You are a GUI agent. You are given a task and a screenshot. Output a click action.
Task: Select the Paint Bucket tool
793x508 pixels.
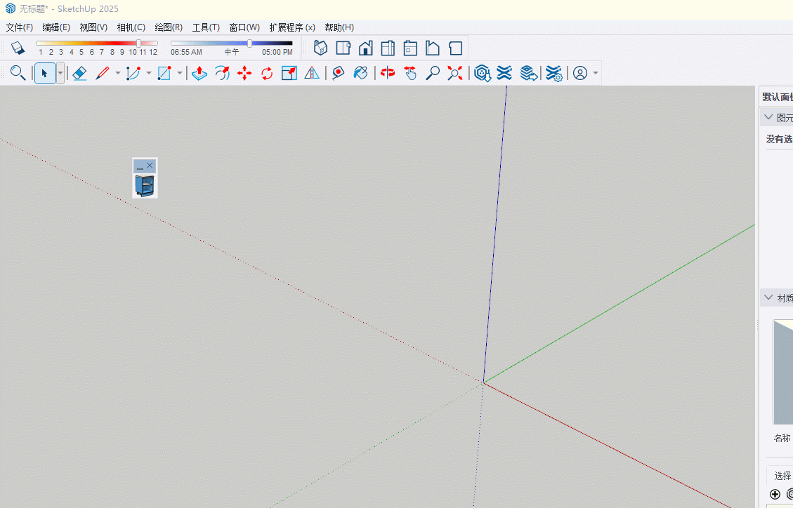pyautogui.click(x=360, y=73)
